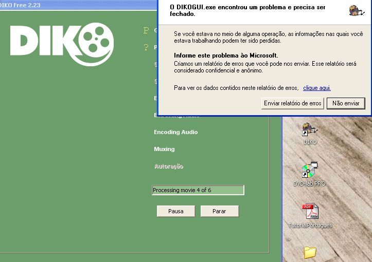Click the yellow question mark status icon
372x262 pixels.
click(146, 47)
